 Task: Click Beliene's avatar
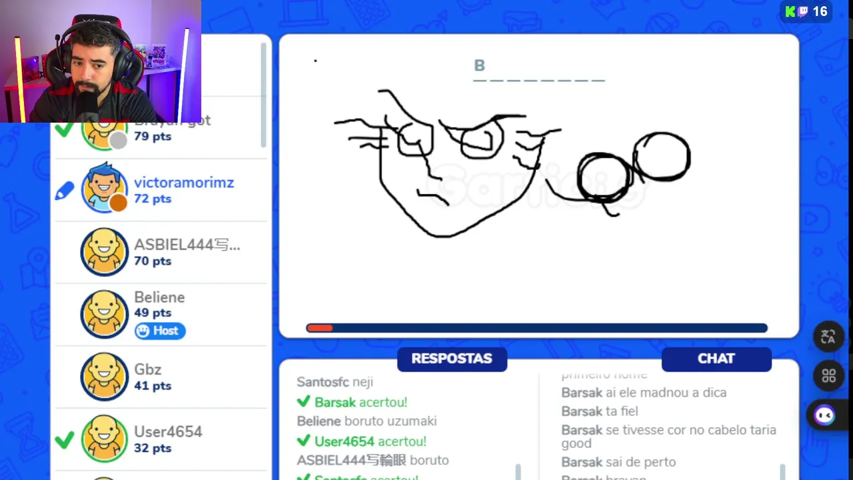click(x=105, y=314)
